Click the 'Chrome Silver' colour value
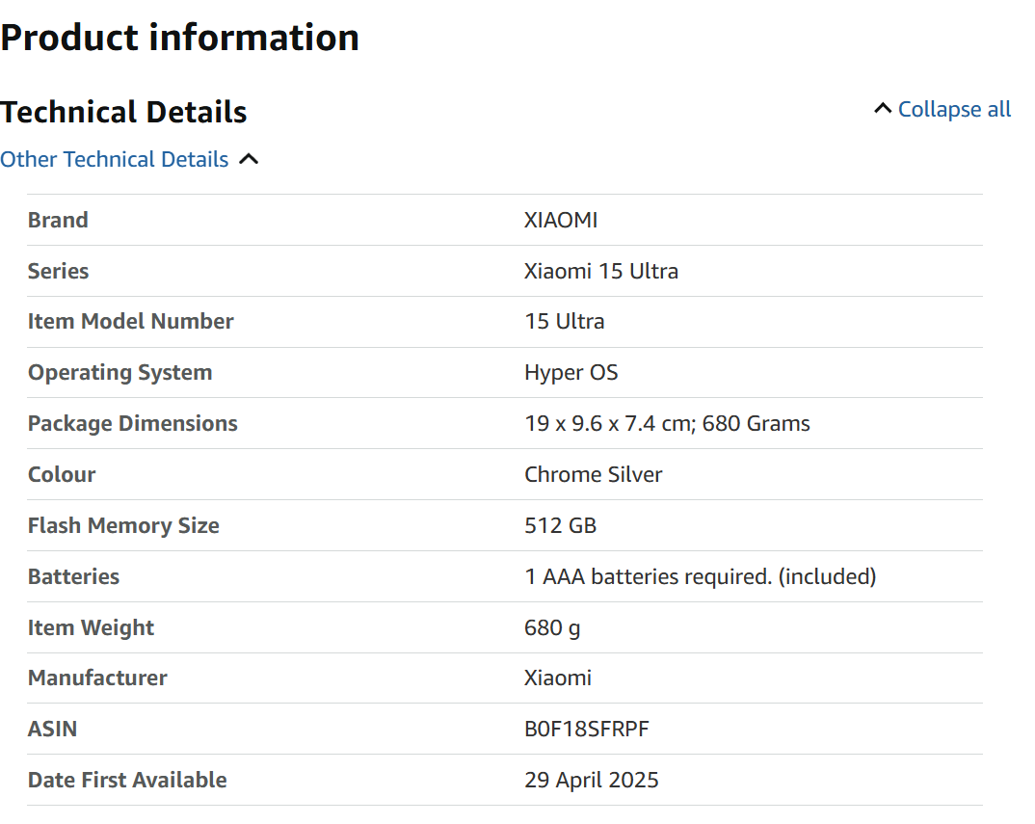 pyautogui.click(x=594, y=475)
